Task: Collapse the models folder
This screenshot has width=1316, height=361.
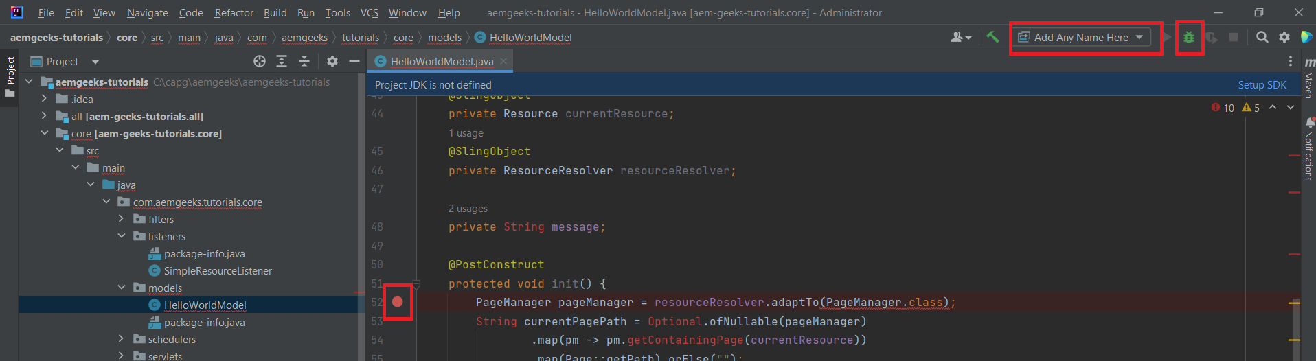Action: [x=122, y=288]
